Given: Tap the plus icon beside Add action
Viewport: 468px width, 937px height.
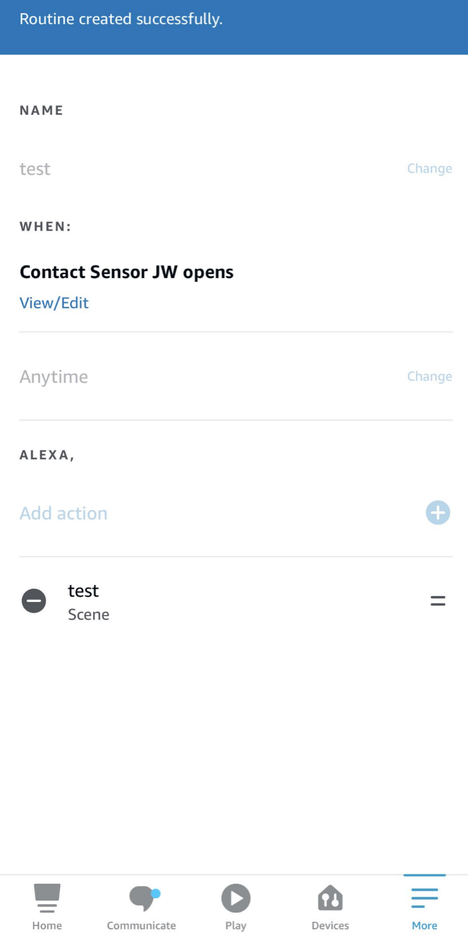Looking at the screenshot, I should click(x=438, y=513).
